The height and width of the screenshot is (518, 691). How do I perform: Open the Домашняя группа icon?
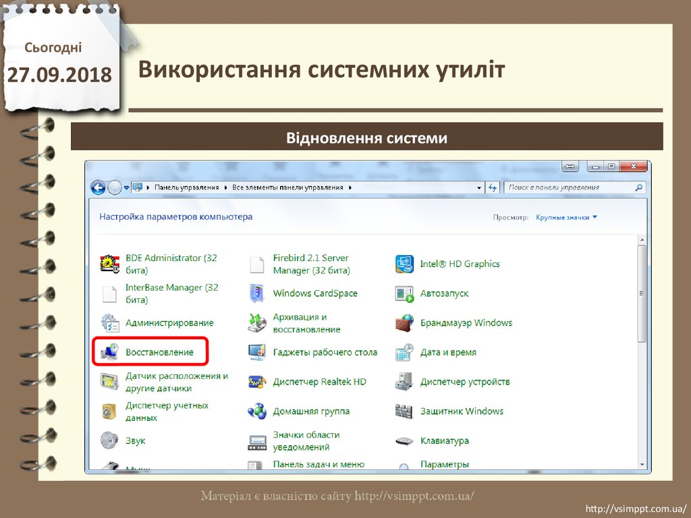257,411
